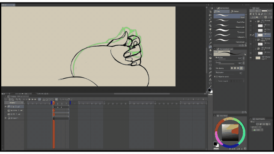The height and width of the screenshot is (154, 274).
Task: Open the layer blending mode dropdown
Action: click(258, 11)
